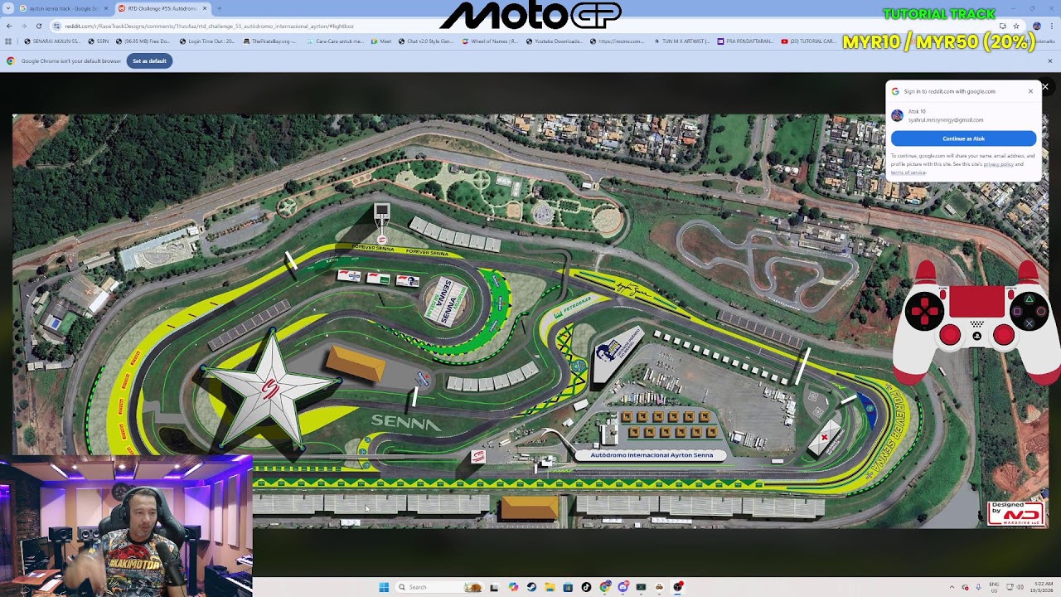
Task: Close the Reddit image lightbox
Action: click(1045, 86)
